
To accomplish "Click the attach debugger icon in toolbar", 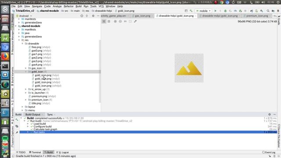I will (x=241, y=11).
